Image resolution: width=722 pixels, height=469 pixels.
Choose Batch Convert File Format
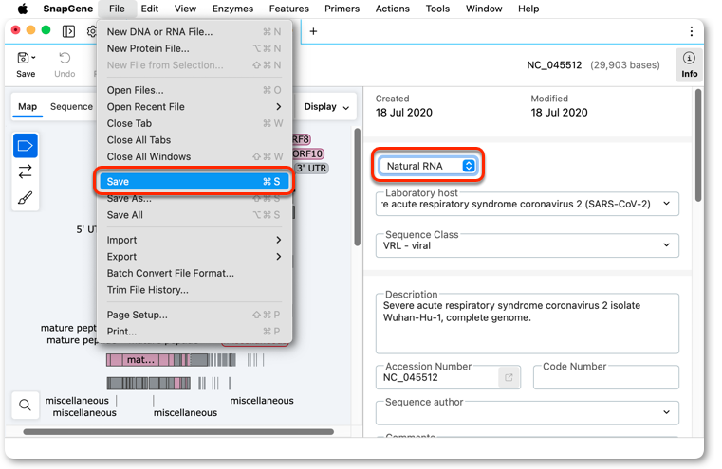point(194,273)
